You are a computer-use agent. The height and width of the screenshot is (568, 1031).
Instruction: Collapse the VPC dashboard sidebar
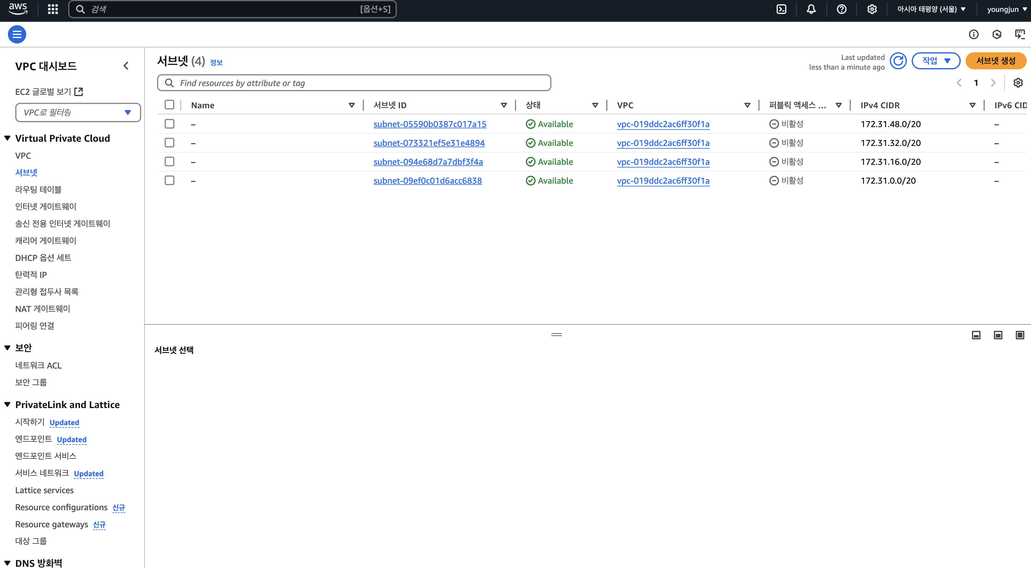tap(126, 66)
